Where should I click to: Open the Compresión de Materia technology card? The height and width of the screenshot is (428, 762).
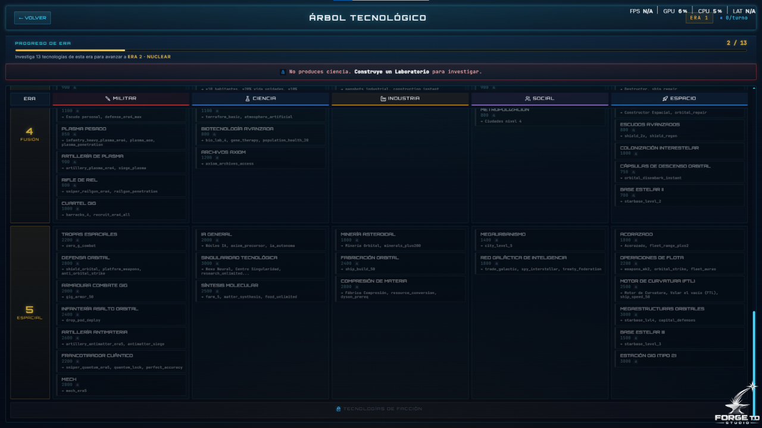point(399,288)
